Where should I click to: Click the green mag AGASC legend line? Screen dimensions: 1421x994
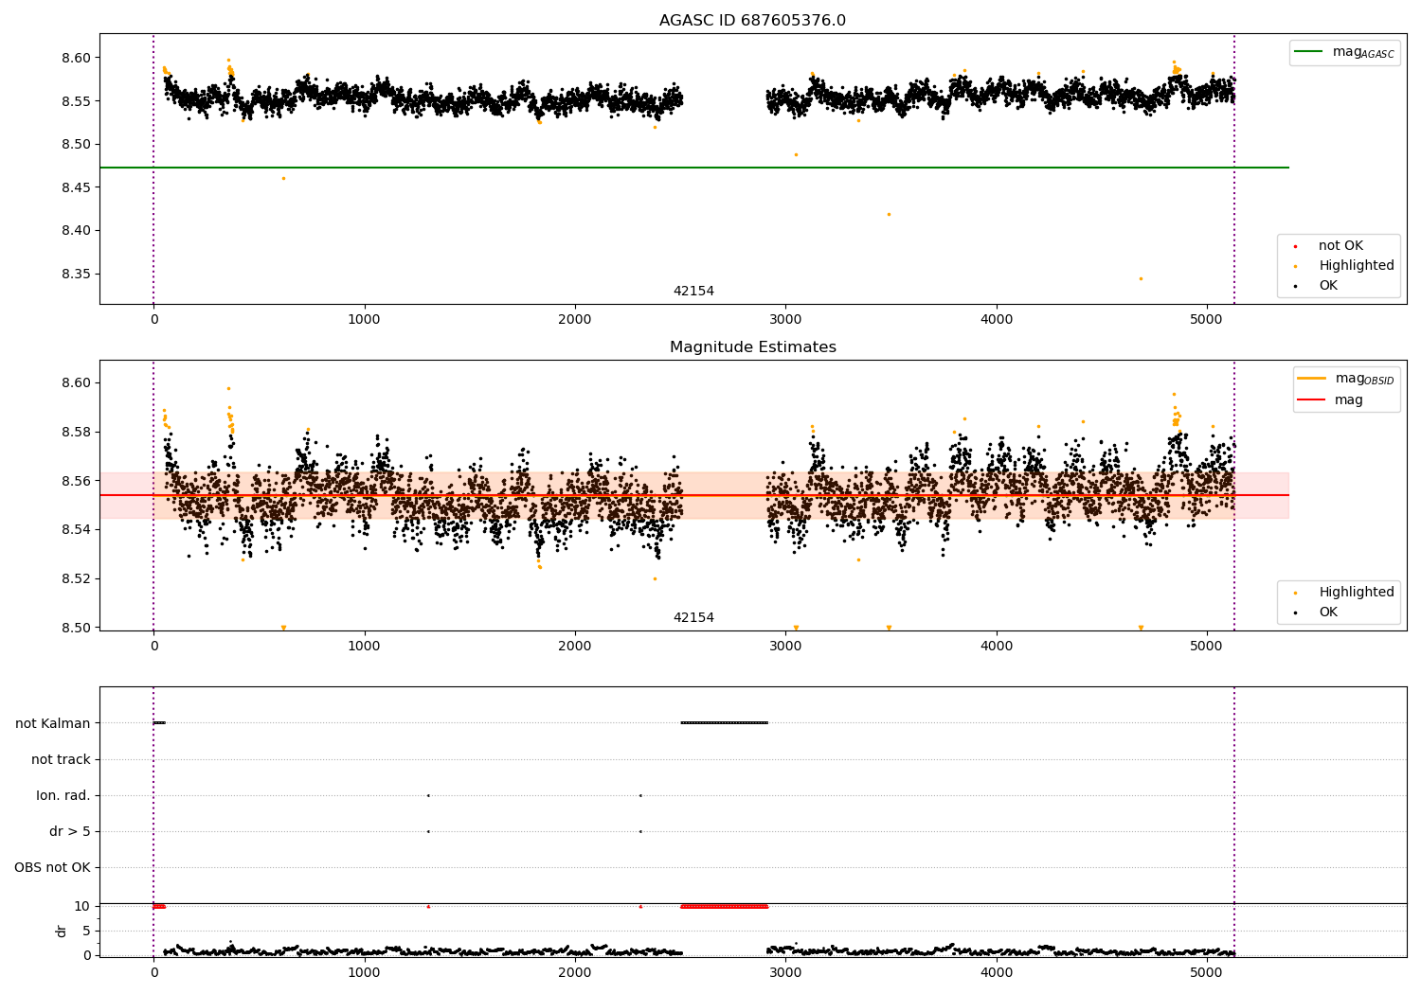tap(1308, 52)
